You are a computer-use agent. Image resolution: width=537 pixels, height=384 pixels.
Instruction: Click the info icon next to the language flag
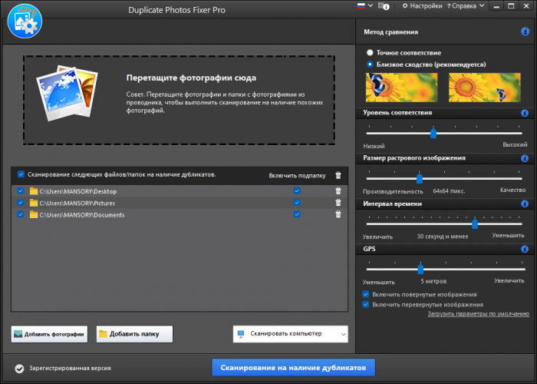point(384,6)
